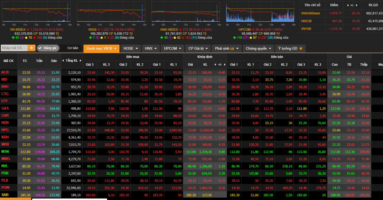Open the HOSE dropdown

(131, 48)
